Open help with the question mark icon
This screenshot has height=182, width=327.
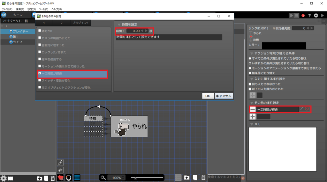coord(309,15)
